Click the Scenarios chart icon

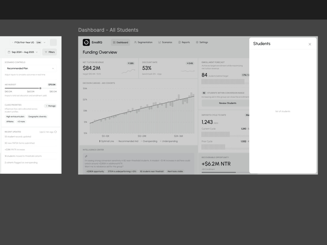[x=160, y=42]
